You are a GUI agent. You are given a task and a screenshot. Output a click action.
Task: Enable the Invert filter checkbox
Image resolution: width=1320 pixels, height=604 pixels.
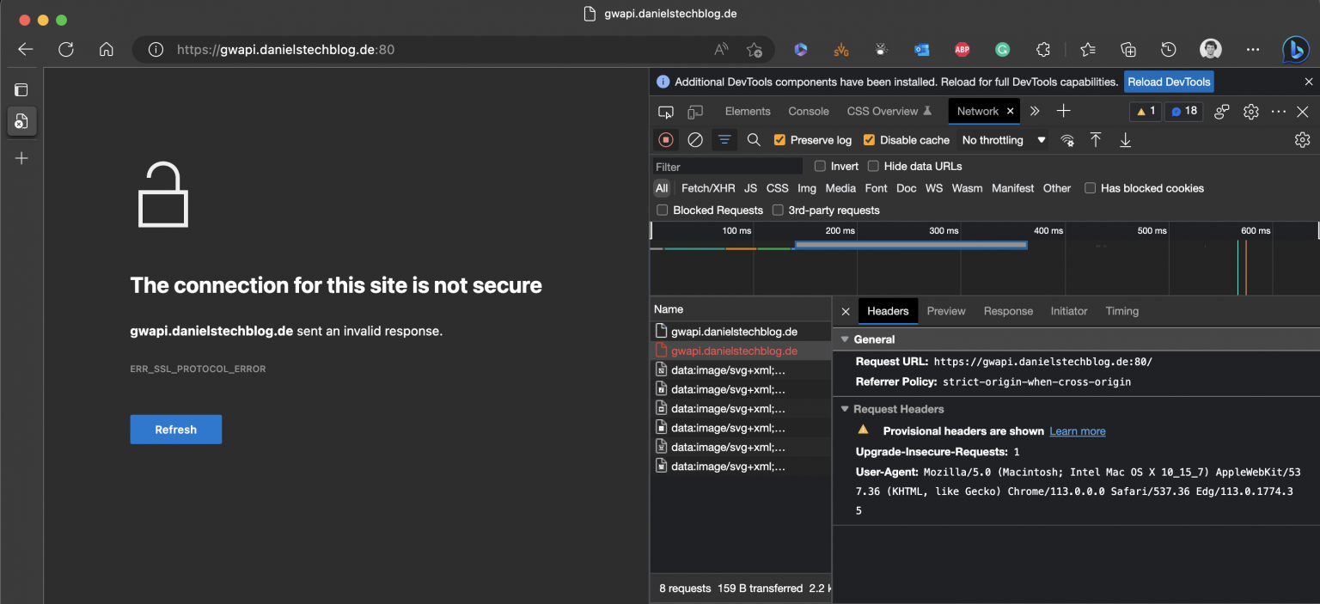(819, 166)
